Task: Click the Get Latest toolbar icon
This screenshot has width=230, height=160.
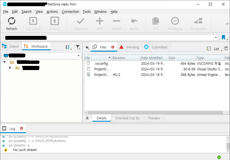Action: (33, 21)
